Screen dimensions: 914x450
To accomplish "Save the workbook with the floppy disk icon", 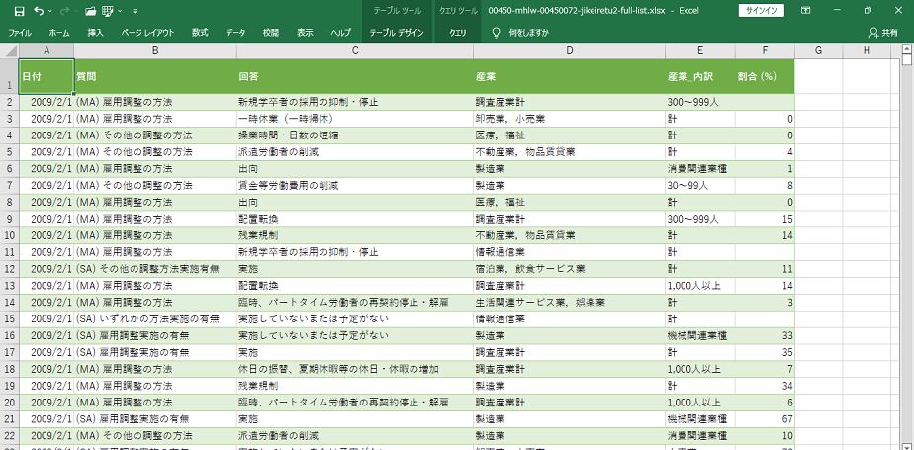I will point(19,11).
